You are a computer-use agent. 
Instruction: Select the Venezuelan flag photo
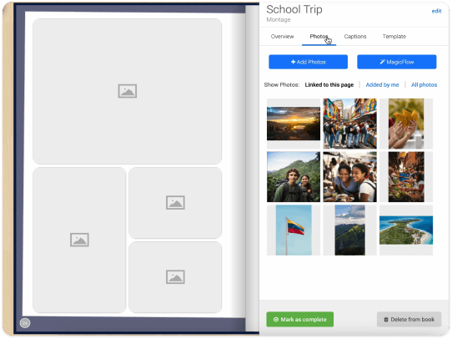[x=294, y=230]
